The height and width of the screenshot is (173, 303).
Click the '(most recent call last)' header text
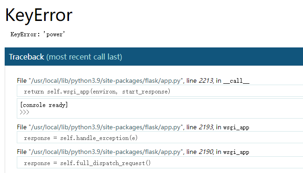[84, 57]
